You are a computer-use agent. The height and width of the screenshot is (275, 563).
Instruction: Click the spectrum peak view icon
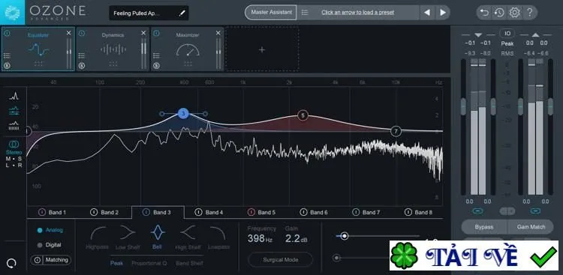14,96
